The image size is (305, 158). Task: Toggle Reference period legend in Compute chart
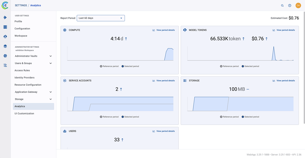(109, 66)
